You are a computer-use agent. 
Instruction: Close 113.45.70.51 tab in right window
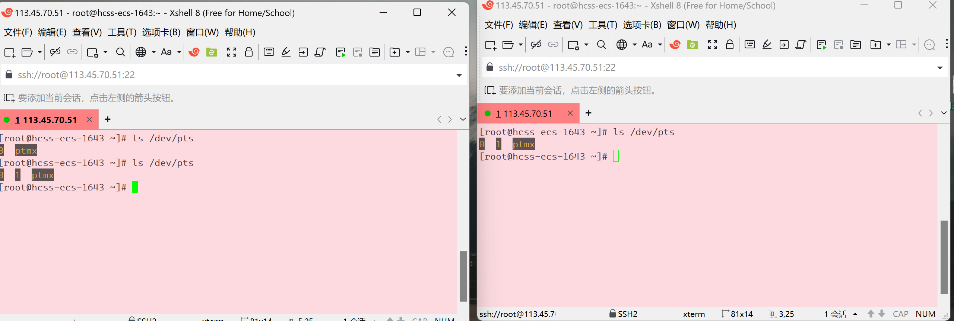(x=570, y=113)
